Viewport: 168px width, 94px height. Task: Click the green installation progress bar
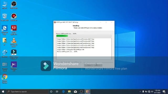[x=84, y=36]
